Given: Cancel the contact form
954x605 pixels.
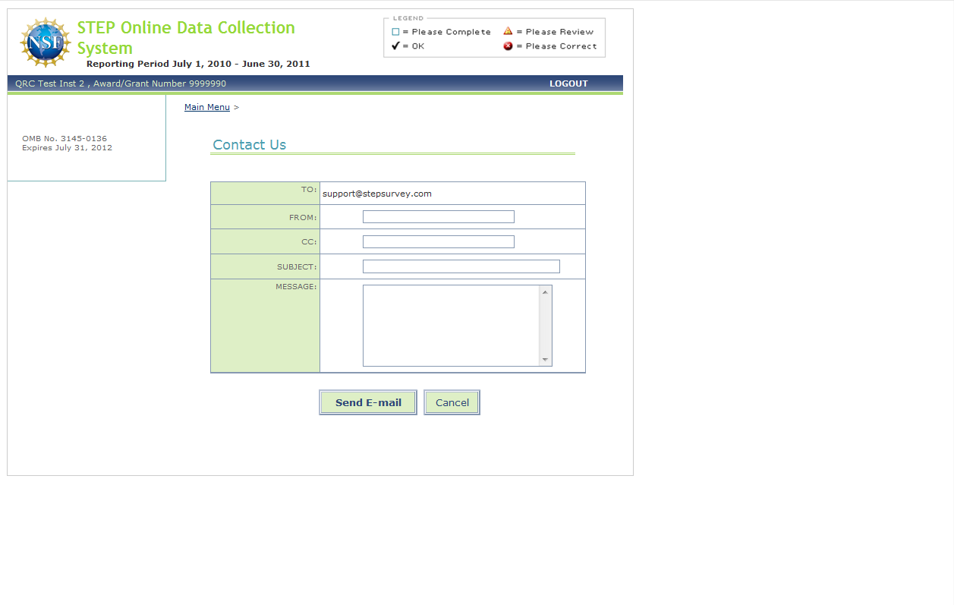Looking at the screenshot, I should (452, 402).
